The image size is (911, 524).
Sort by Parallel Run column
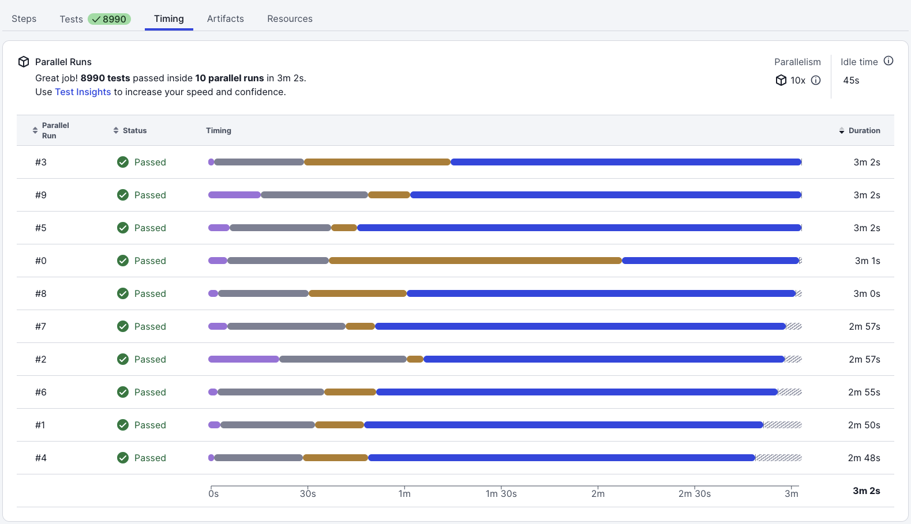coord(51,130)
